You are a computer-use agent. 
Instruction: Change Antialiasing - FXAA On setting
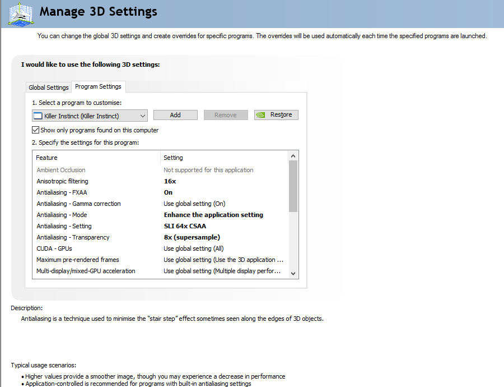(169, 192)
